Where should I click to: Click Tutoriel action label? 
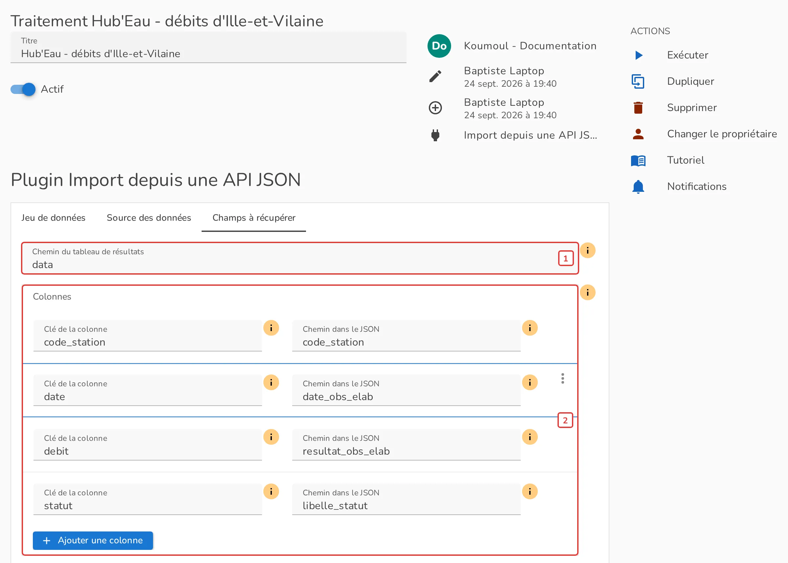pyautogui.click(x=686, y=161)
